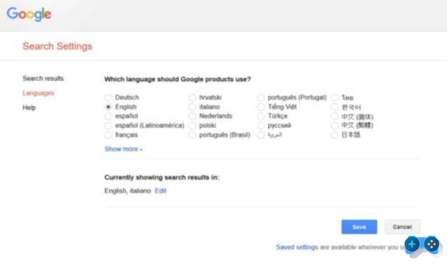The height and width of the screenshot is (270, 447).
Task: Click the Google logo
Action: point(29,14)
